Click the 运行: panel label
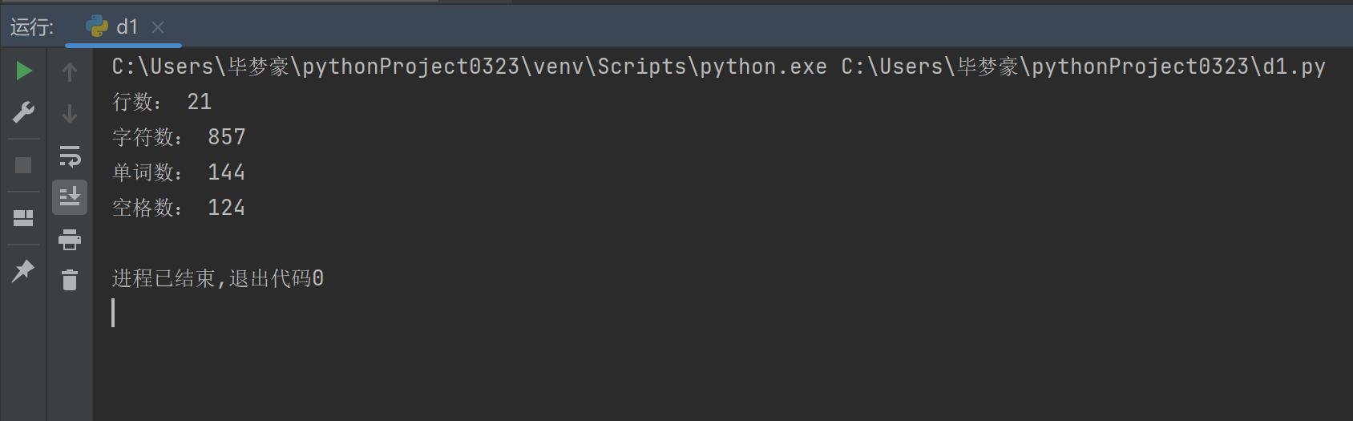The width and height of the screenshot is (1353, 421). point(32,27)
